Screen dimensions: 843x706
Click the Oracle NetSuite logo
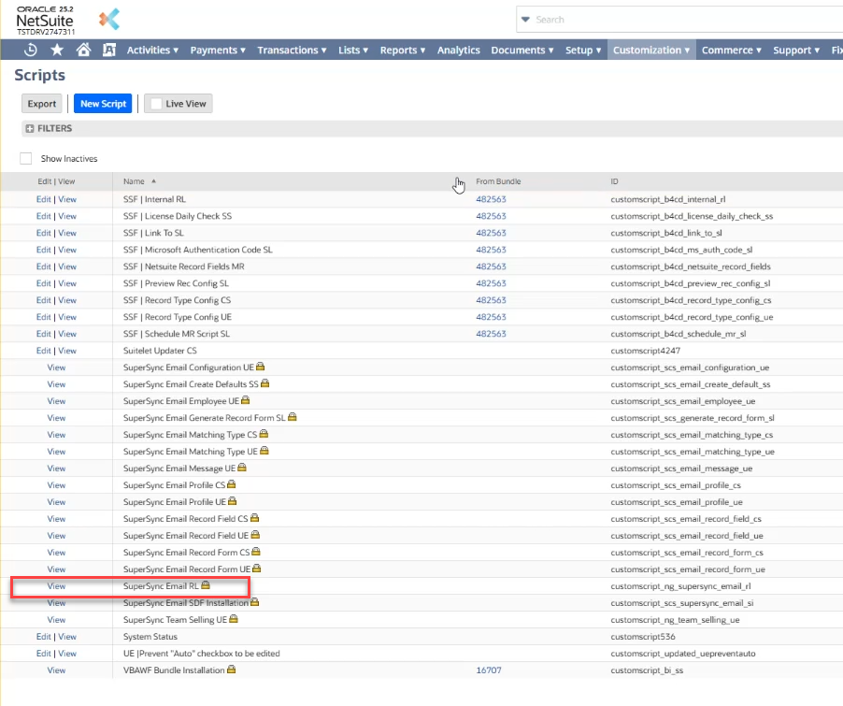45,19
